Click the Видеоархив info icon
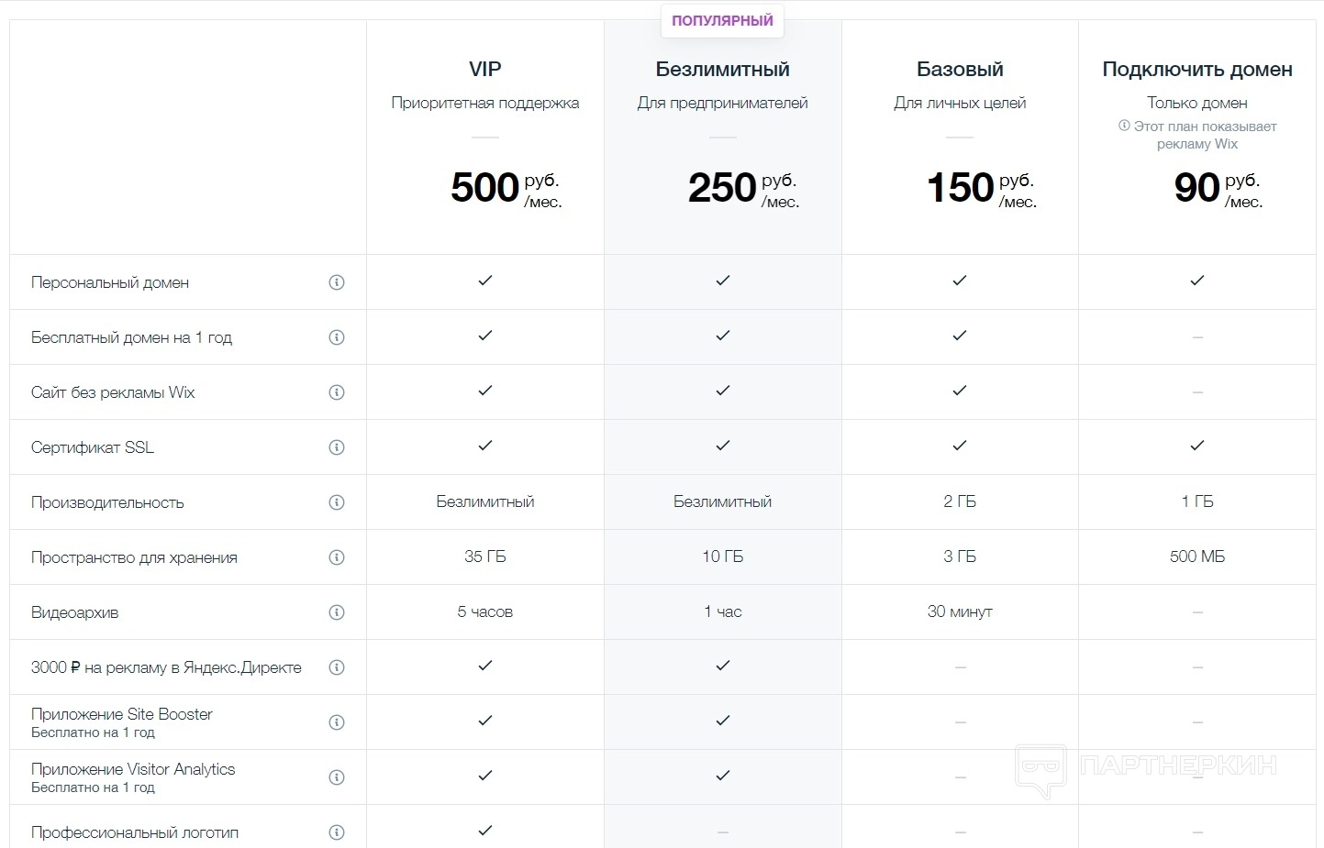 (337, 612)
